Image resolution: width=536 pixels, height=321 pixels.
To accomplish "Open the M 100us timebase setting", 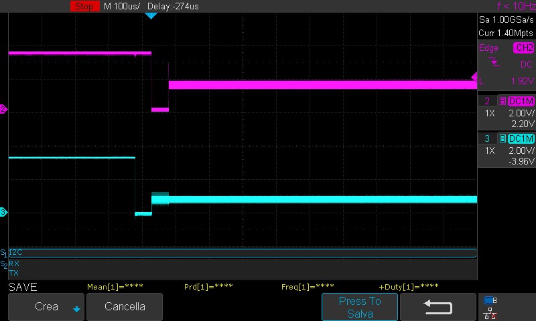I will tap(122, 6).
